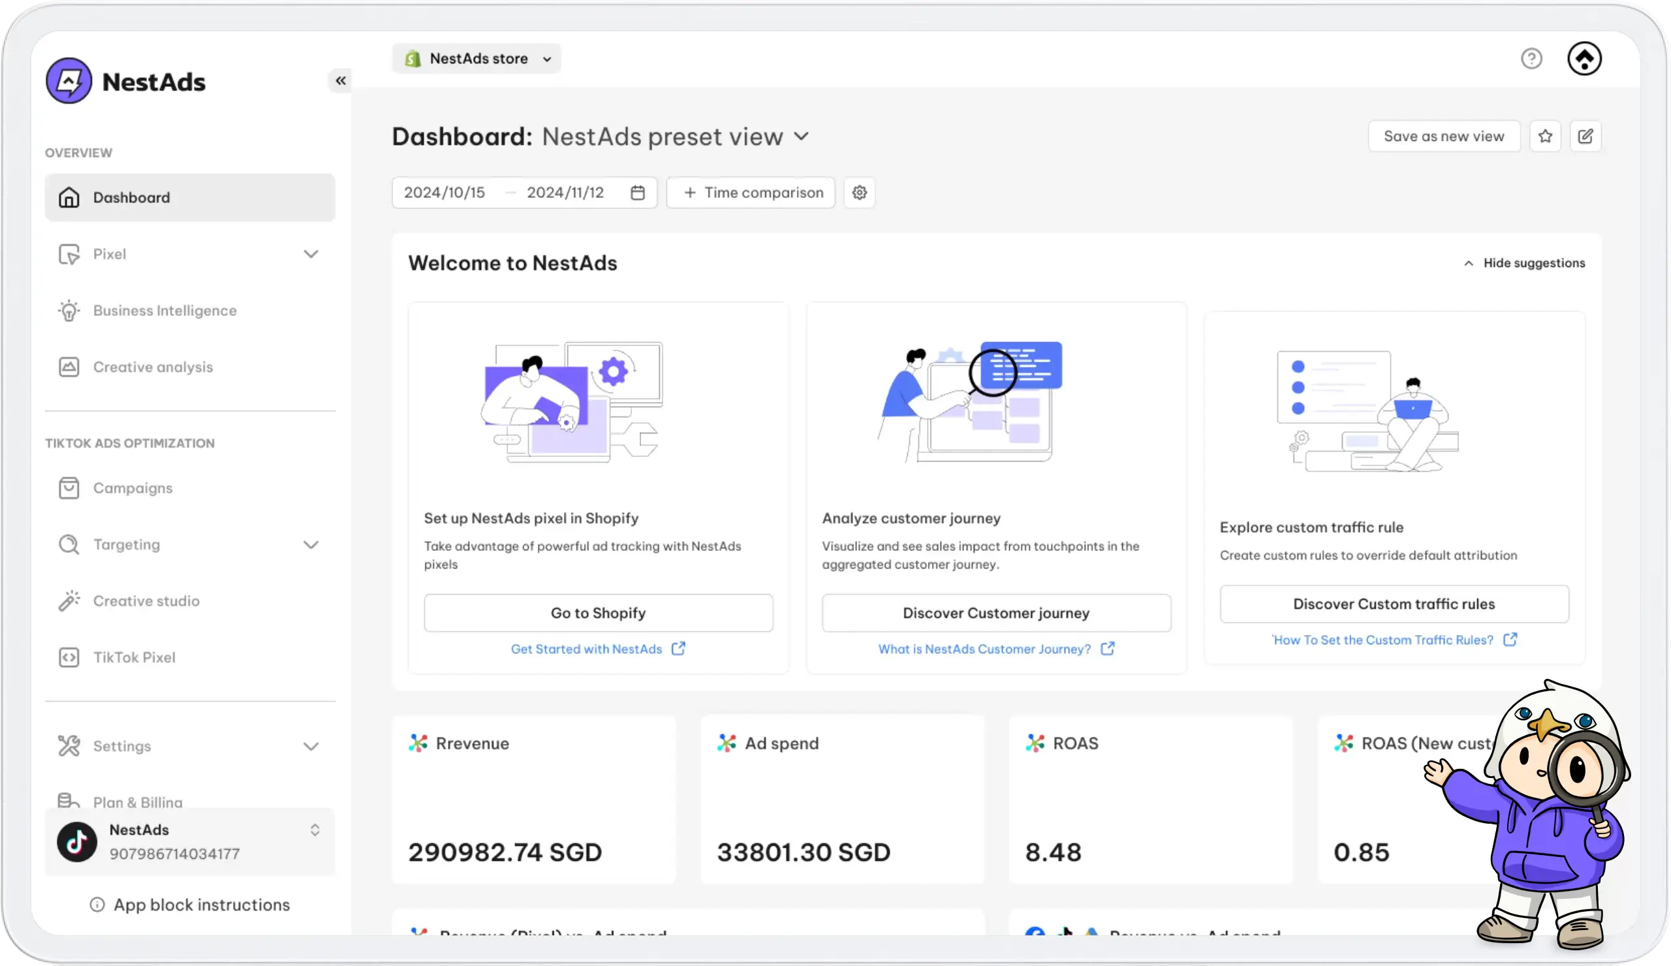Select the 290982.74 SGD revenue value

point(505,852)
